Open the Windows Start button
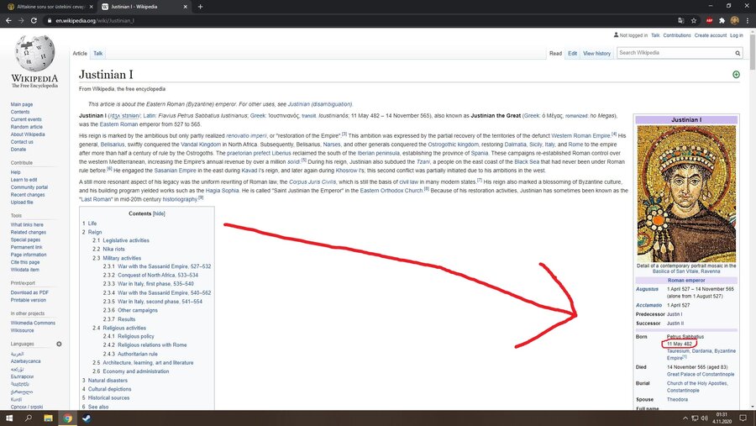 pyautogui.click(x=9, y=418)
